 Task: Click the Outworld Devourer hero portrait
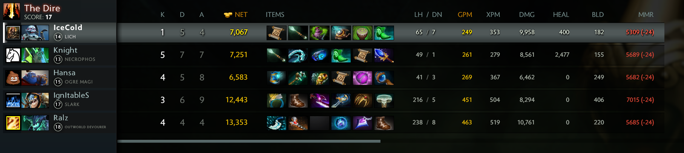tap(35, 123)
